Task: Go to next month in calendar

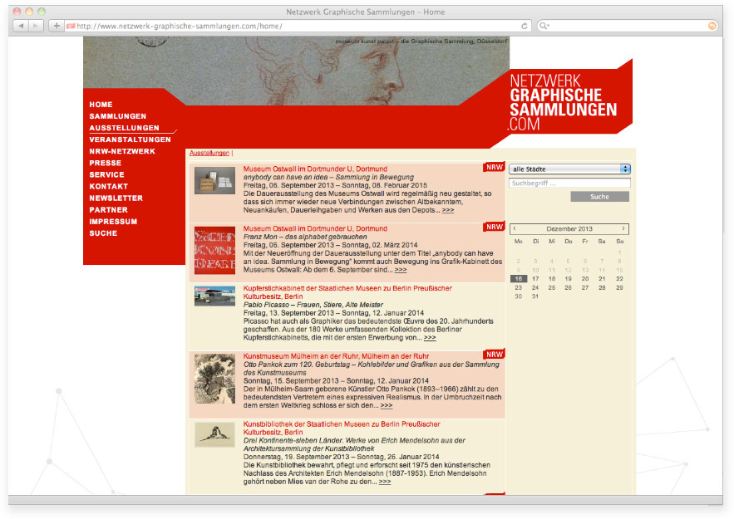Action: (x=623, y=228)
